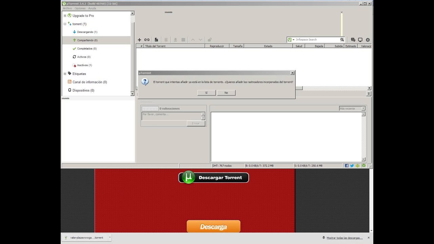Open the Opciones menu

pos(80,8)
